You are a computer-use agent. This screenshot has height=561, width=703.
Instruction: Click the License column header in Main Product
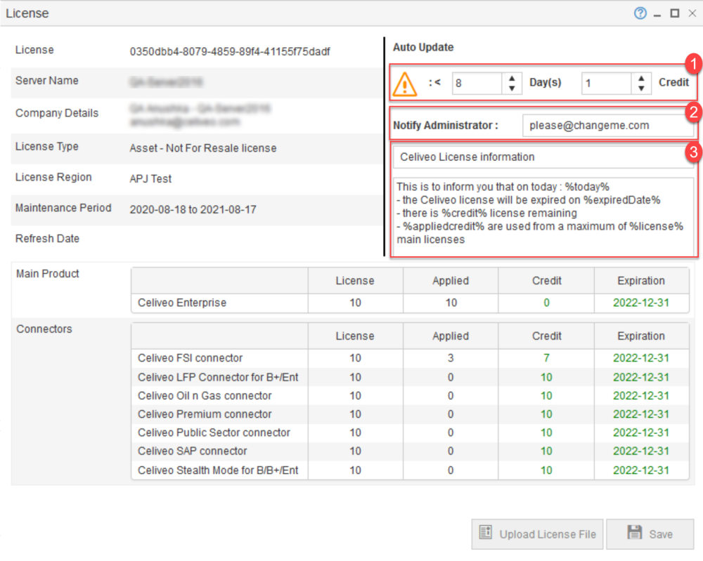click(355, 281)
